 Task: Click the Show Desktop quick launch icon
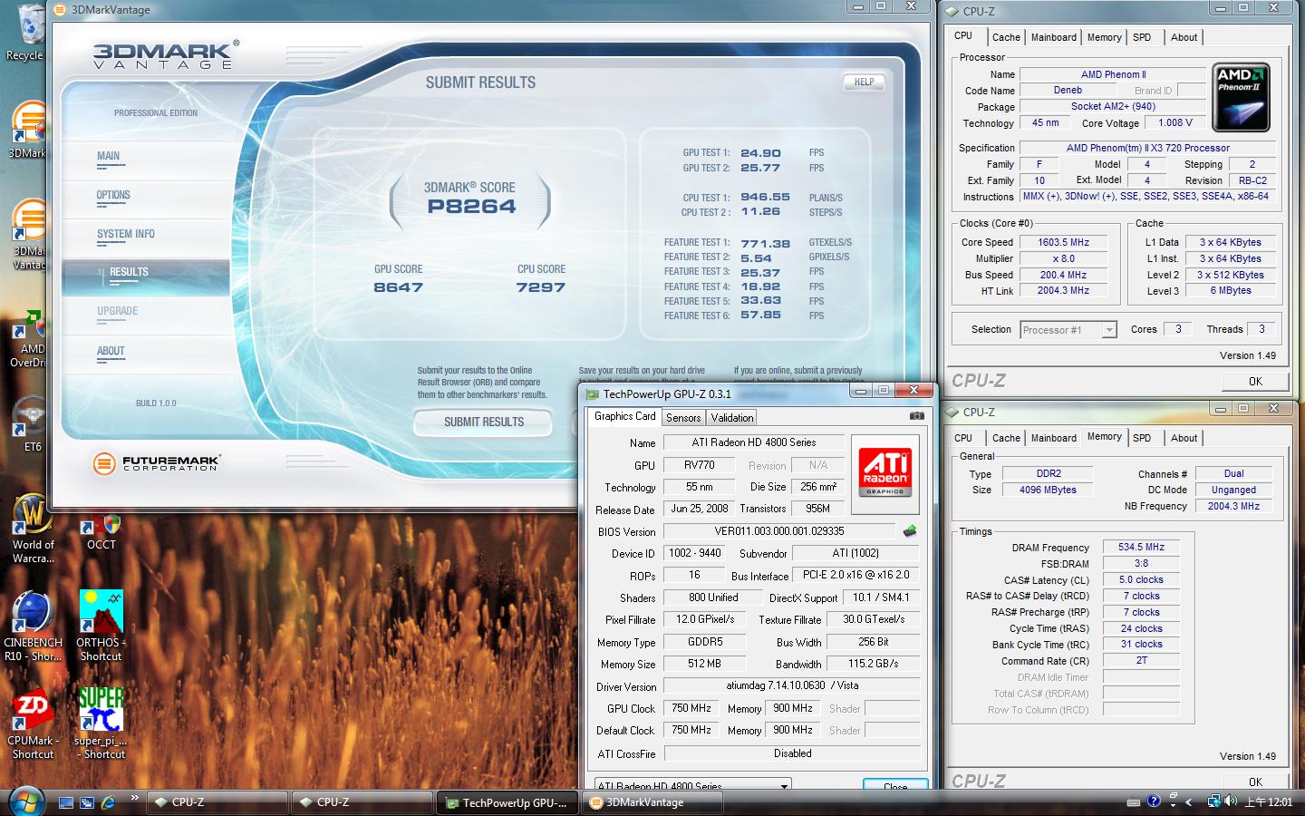point(66,802)
